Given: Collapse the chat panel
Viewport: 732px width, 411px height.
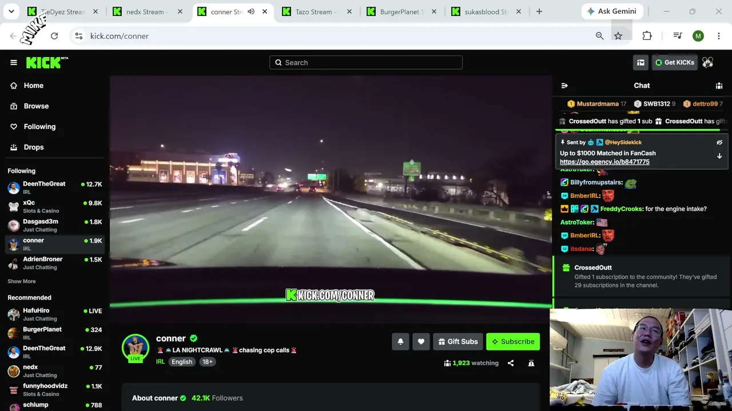Looking at the screenshot, I should tap(564, 86).
